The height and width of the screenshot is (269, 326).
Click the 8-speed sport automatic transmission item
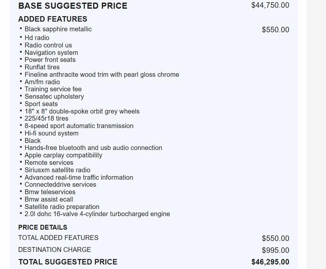click(x=79, y=126)
